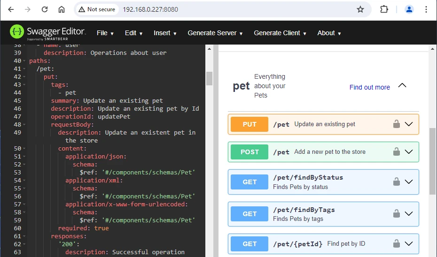Click the POST method button for /pet
The image size is (437, 257).
(x=250, y=152)
